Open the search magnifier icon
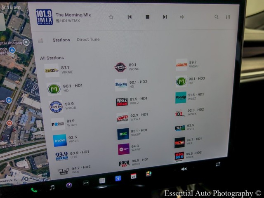 click(x=216, y=17)
